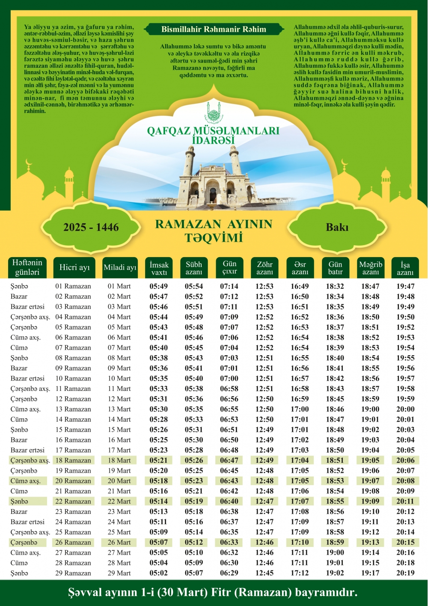Click the Fitr bayramı footer notice
This screenshot has width=428, height=606.
(x=213, y=592)
